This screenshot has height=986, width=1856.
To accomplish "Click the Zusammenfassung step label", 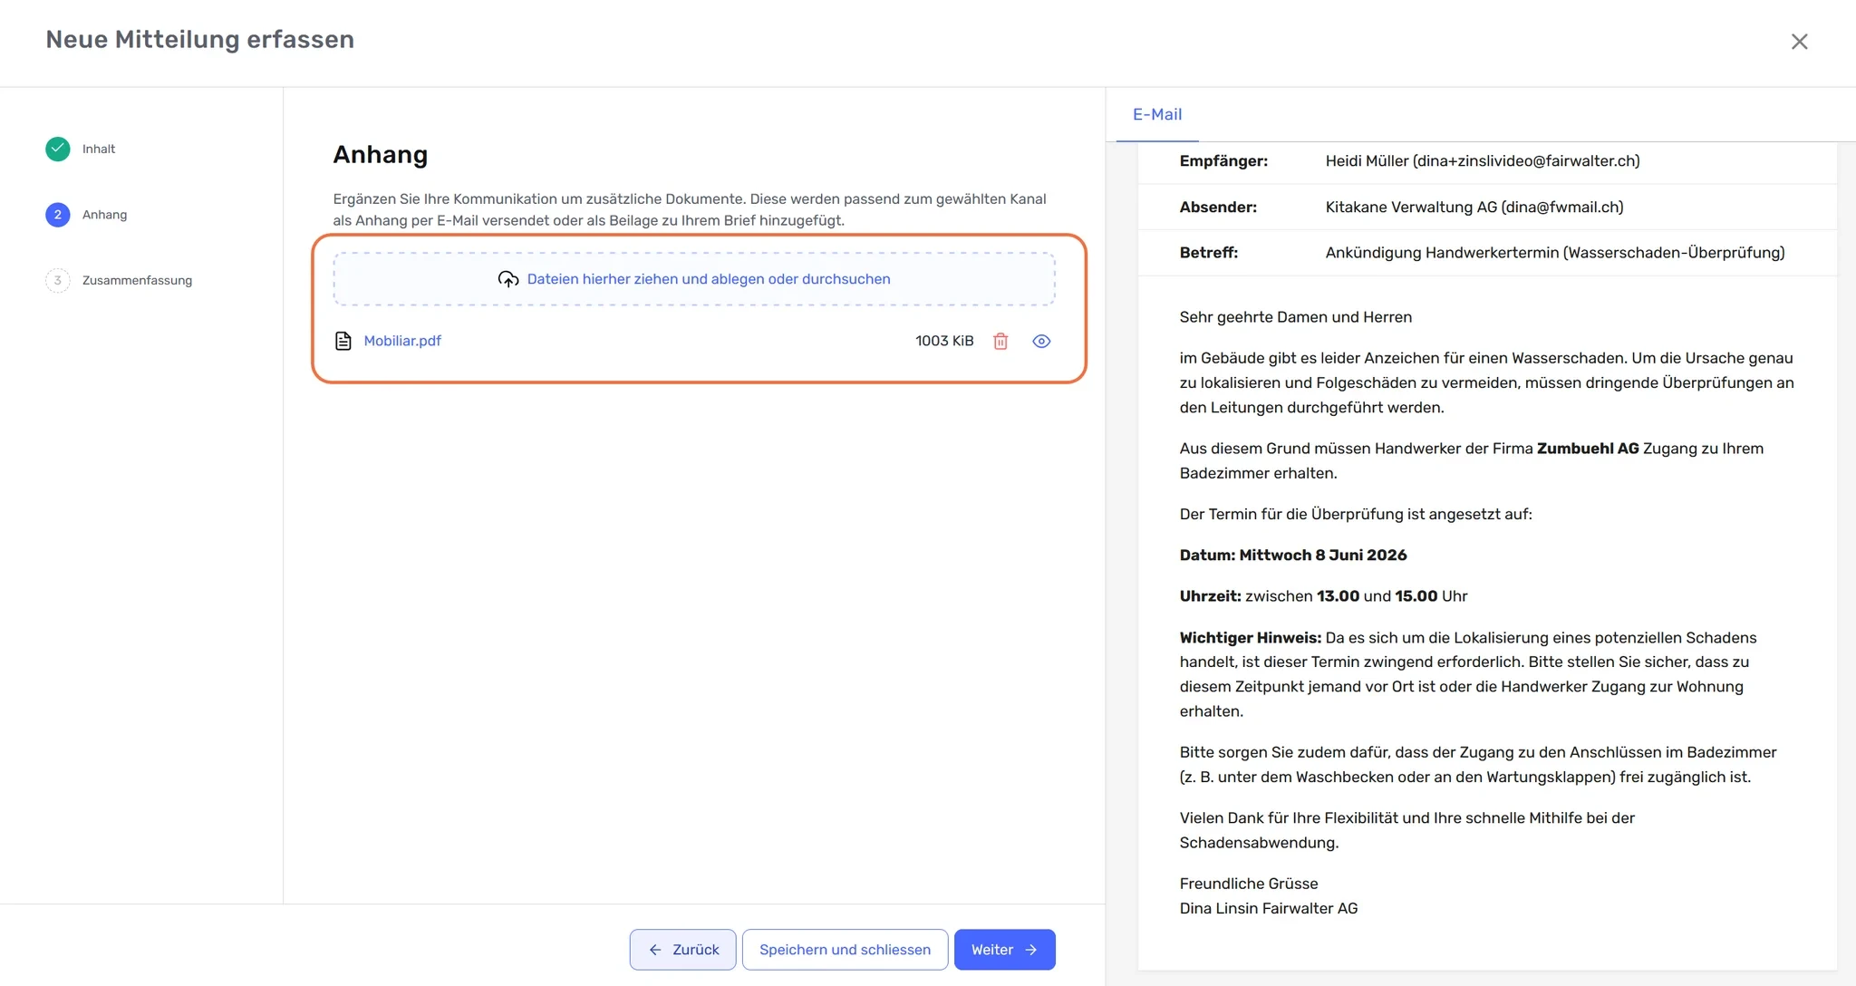I will pyautogui.click(x=137, y=280).
